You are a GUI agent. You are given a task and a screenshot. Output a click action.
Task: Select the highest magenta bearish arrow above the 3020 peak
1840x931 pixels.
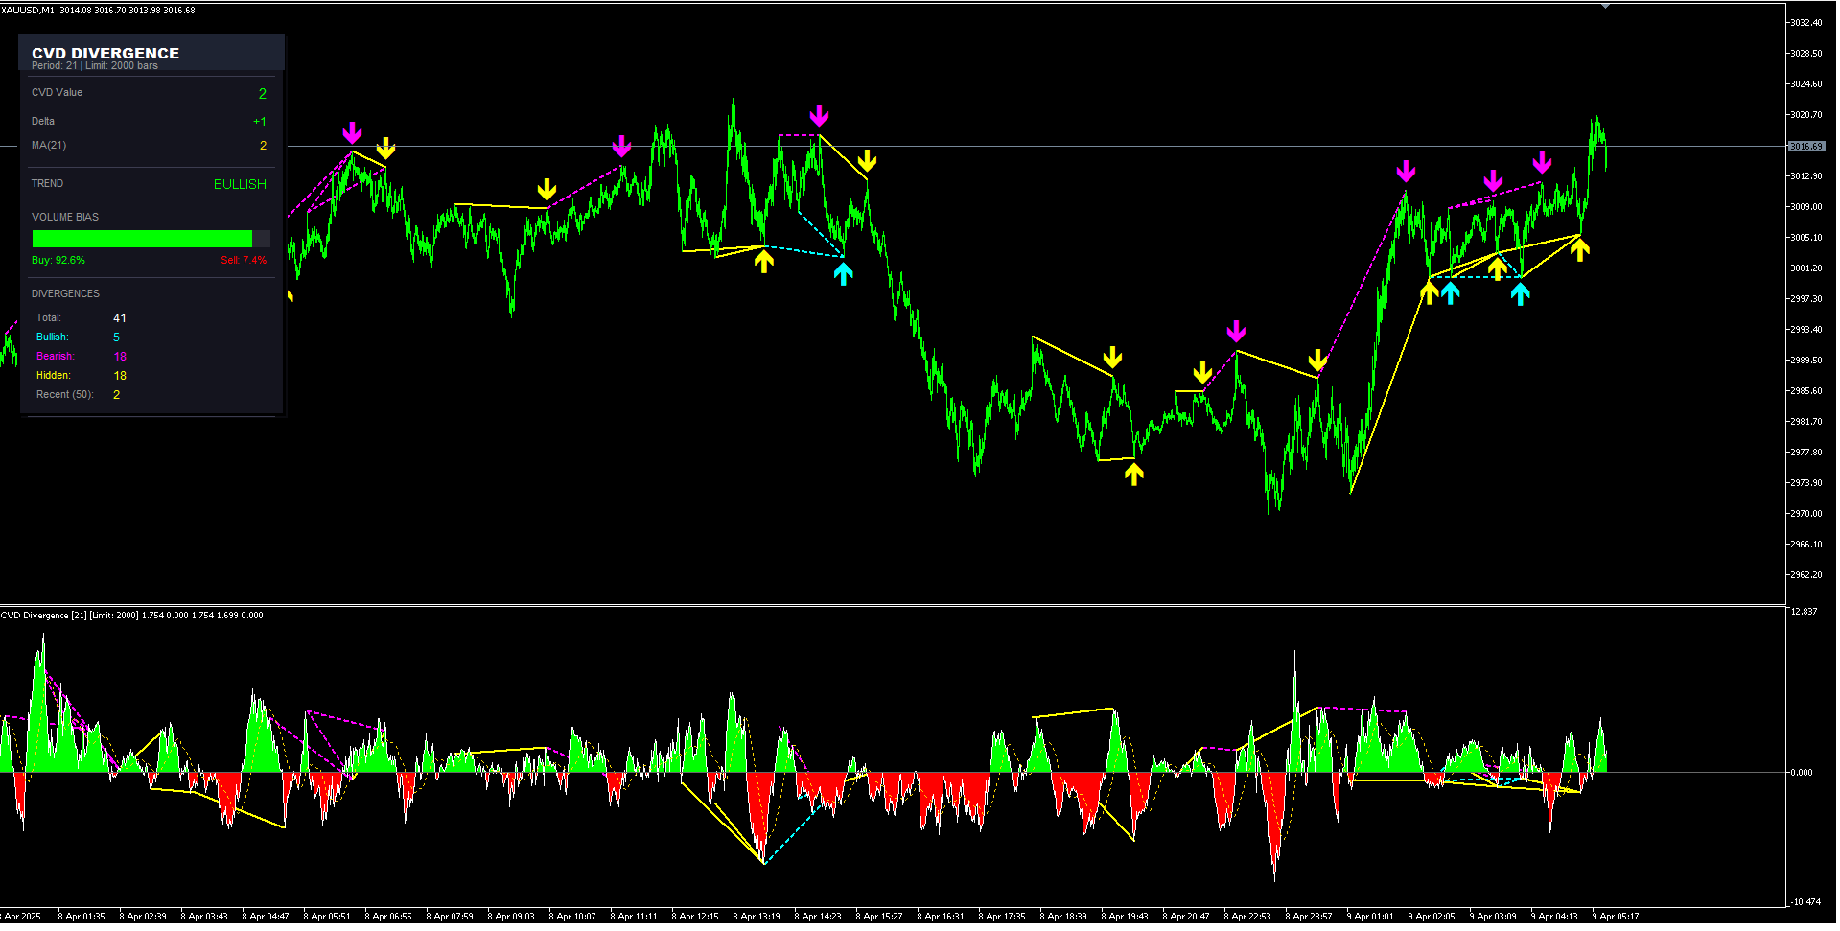coord(819,116)
